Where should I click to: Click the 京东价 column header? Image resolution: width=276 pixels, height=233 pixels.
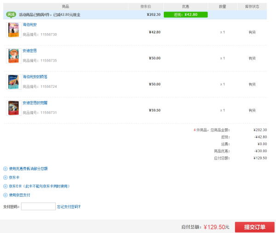coord(145,6)
